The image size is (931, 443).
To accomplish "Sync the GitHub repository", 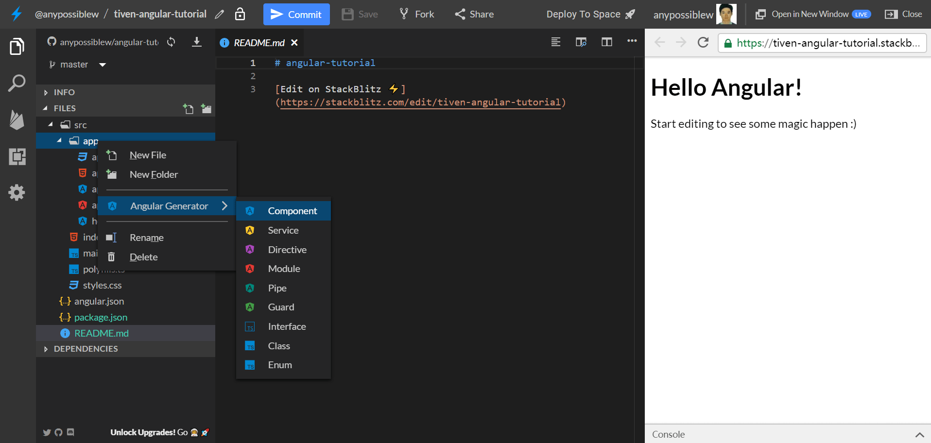I will (171, 42).
